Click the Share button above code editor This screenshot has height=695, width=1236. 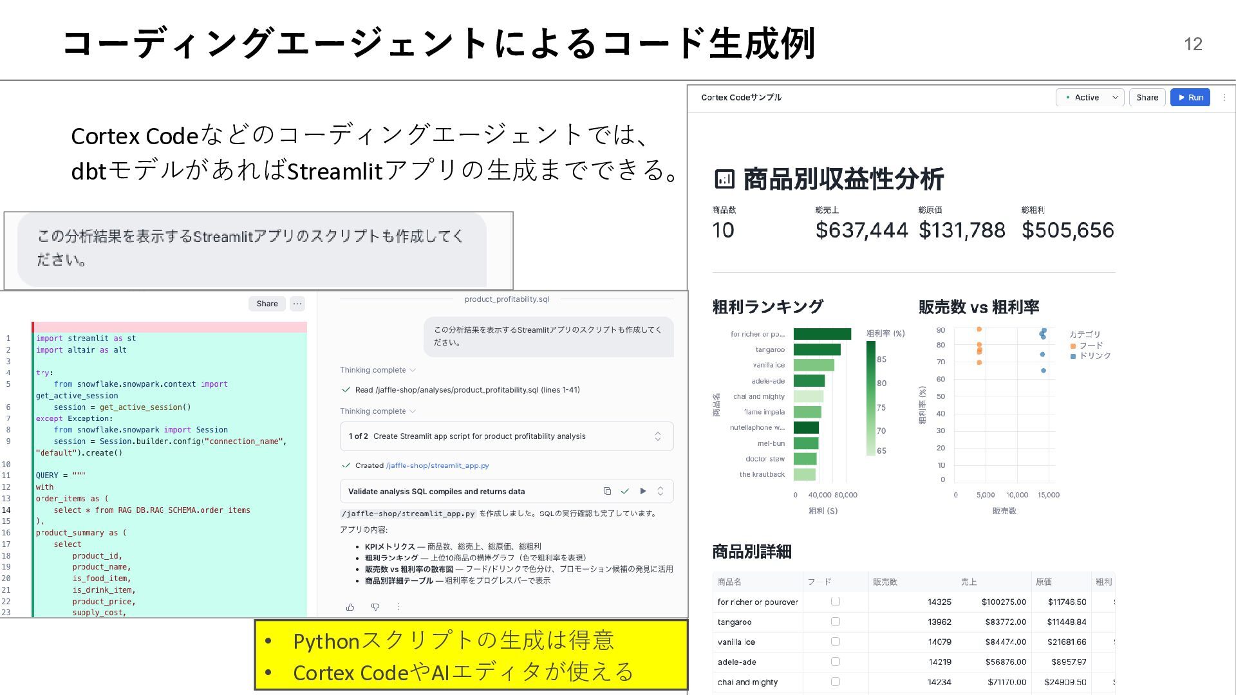click(x=267, y=304)
